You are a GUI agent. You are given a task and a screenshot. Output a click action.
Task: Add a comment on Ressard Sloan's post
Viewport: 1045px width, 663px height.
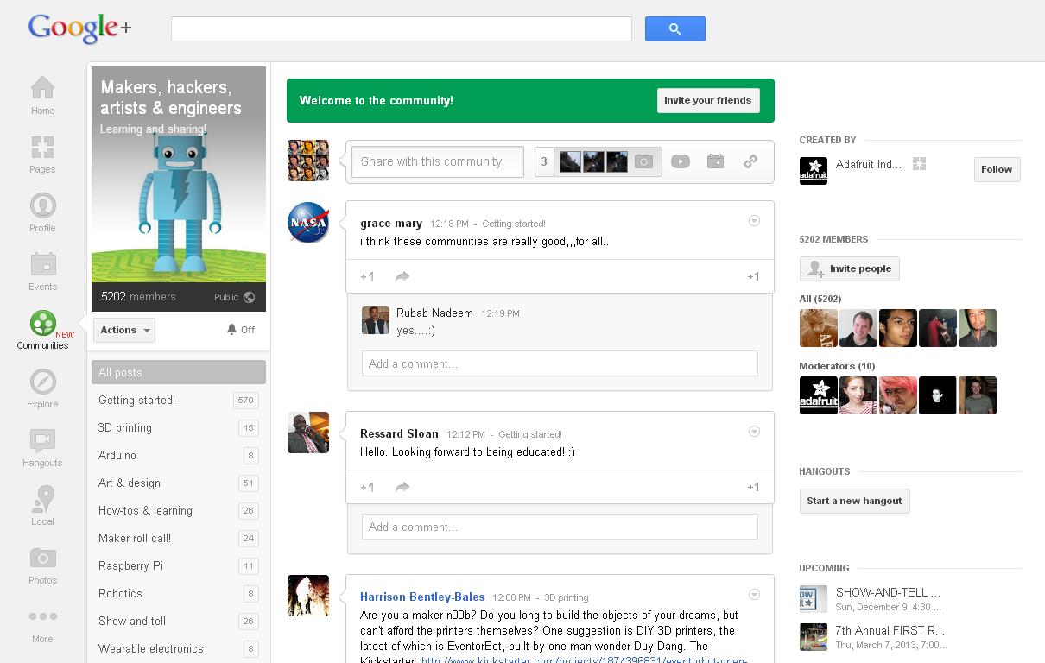(560, 527)
